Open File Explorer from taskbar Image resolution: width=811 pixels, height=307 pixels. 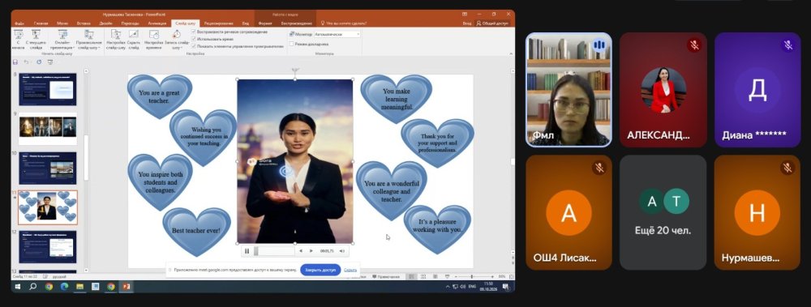coord(79,286)
